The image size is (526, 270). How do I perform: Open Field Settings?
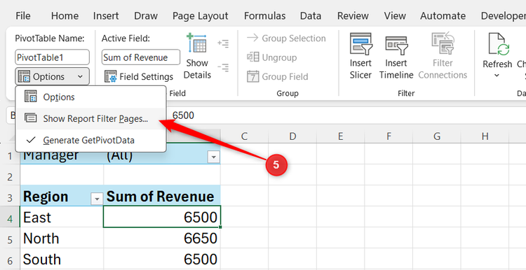(x=139, y=77)
